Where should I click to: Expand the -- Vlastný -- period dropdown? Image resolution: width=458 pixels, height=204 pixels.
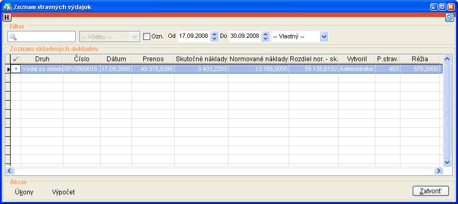tap(324, 37)
